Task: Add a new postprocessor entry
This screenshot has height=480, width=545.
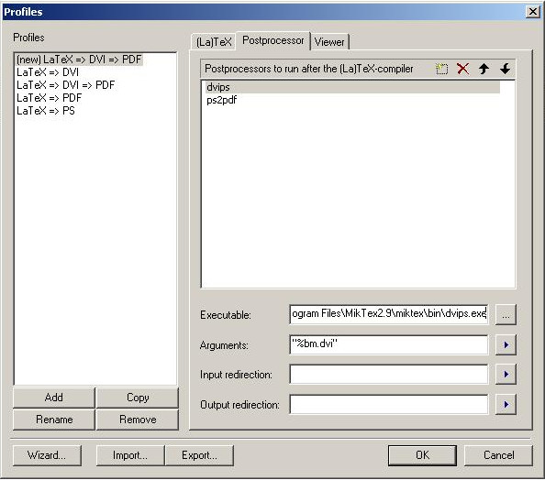Action: tap(441, 69)
